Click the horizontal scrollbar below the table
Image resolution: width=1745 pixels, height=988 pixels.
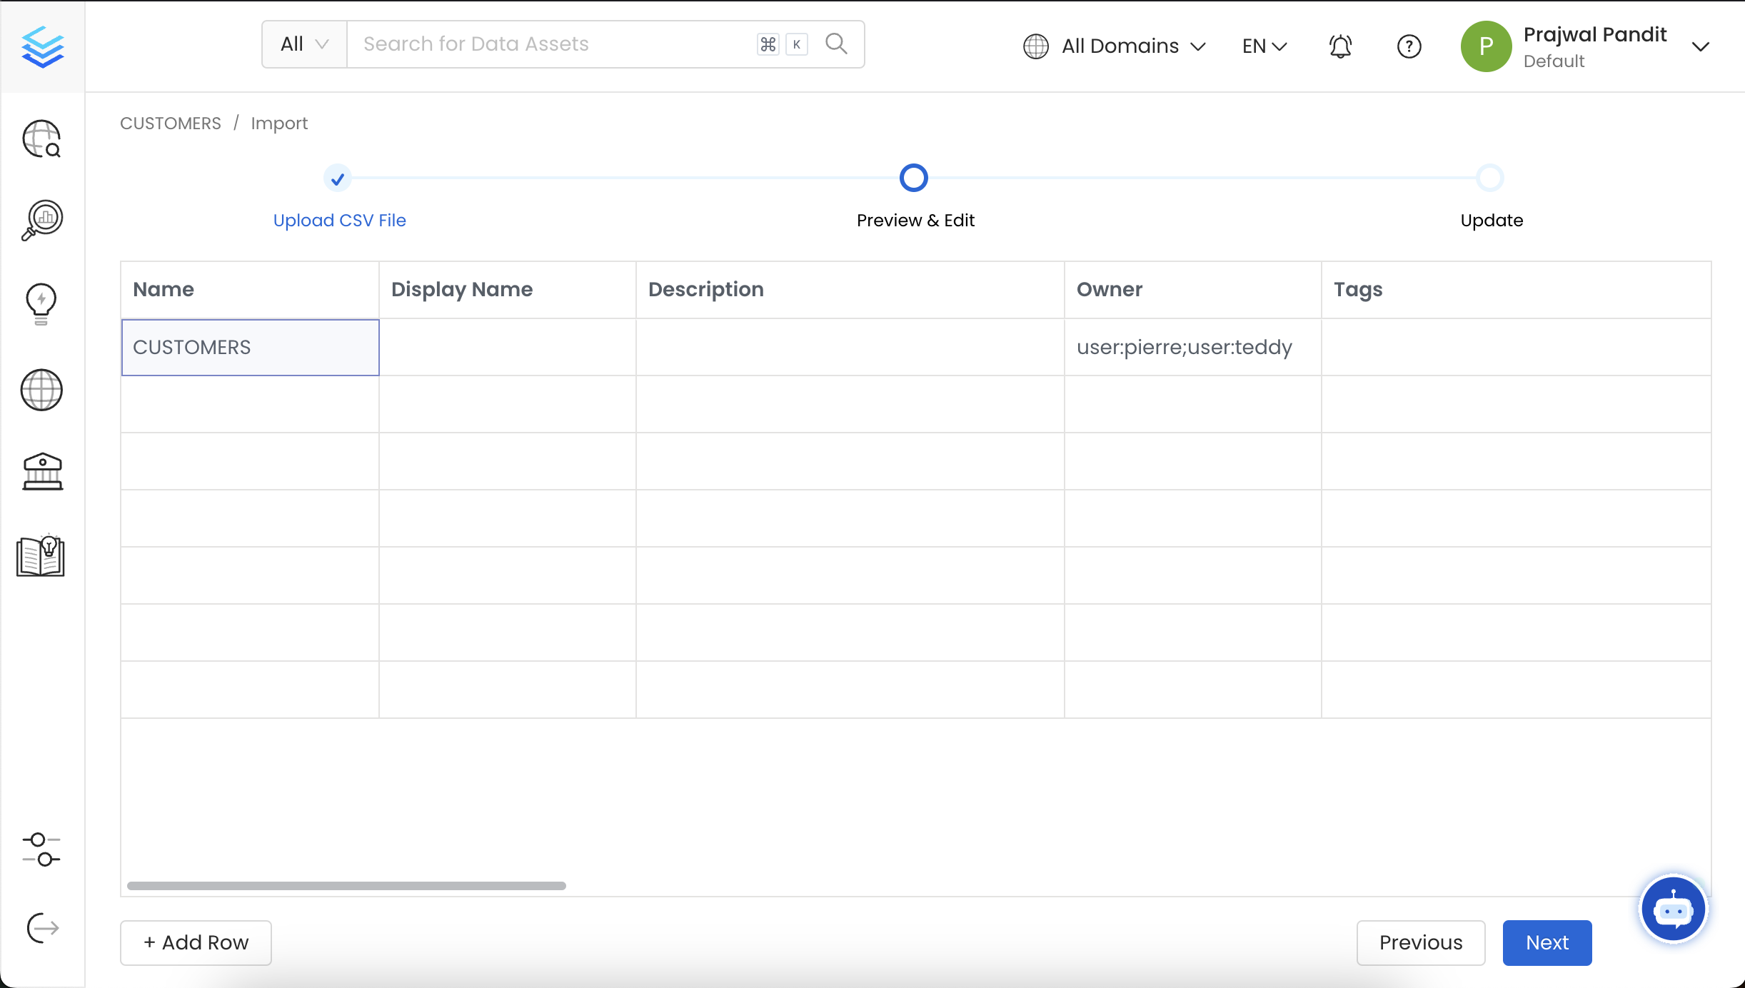(x=346, y=886)
